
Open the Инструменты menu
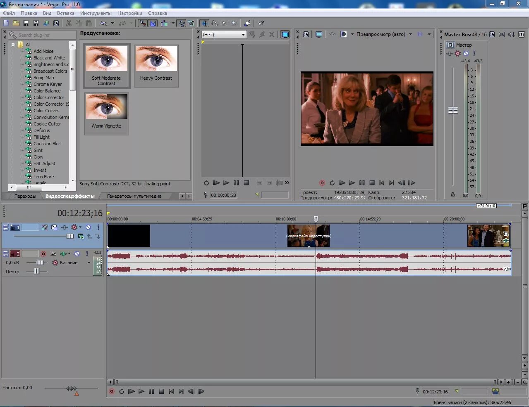click(x=96, y=13)
